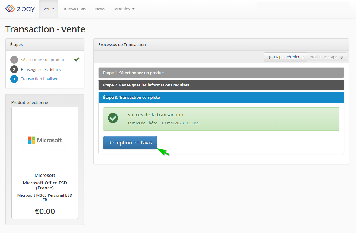Expand Étape 1. Sélectionnez un produit header
Viewport: 356px width, 233px height.
coord(221,73)
